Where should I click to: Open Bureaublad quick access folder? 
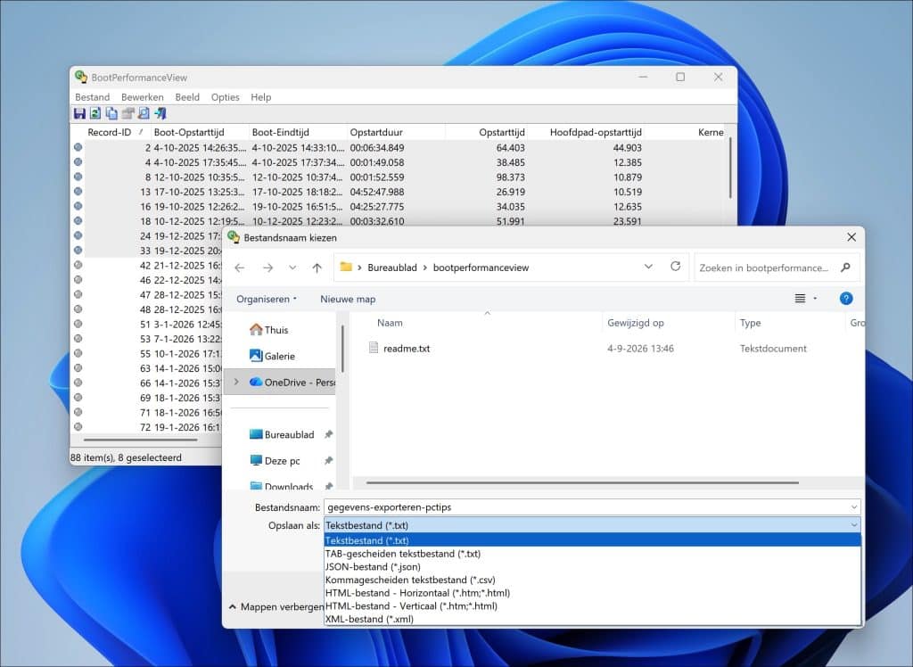tap(282, 434)
